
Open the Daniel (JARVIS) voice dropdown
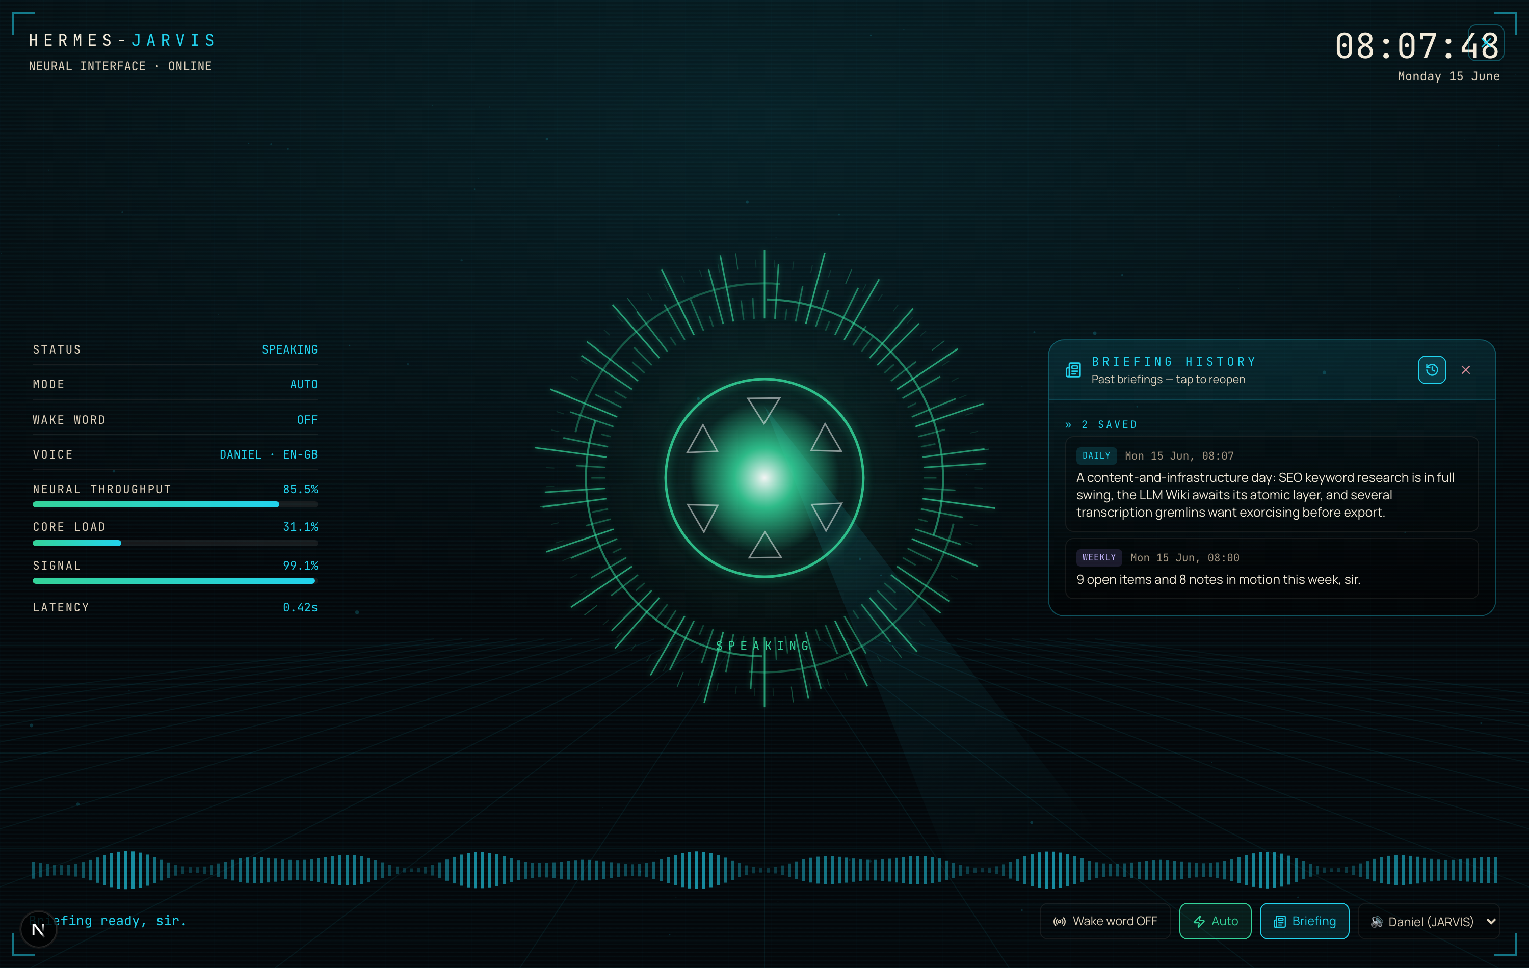click(1429, 922)
